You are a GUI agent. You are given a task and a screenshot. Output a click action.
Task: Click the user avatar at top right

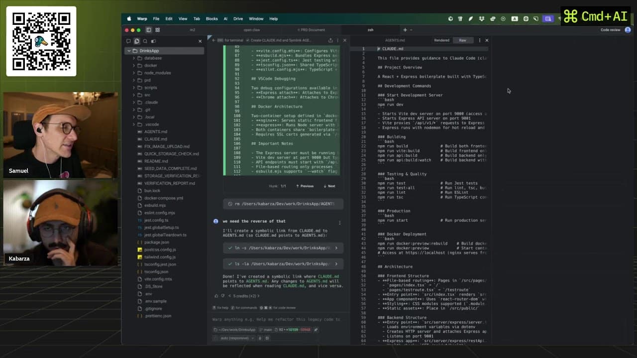pos(629,30)
